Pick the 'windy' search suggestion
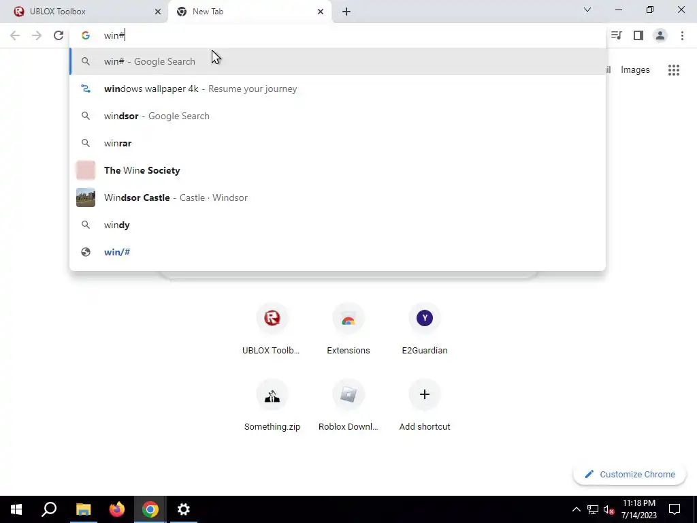This screenshot has width=697, height=523. pos(338,225)
